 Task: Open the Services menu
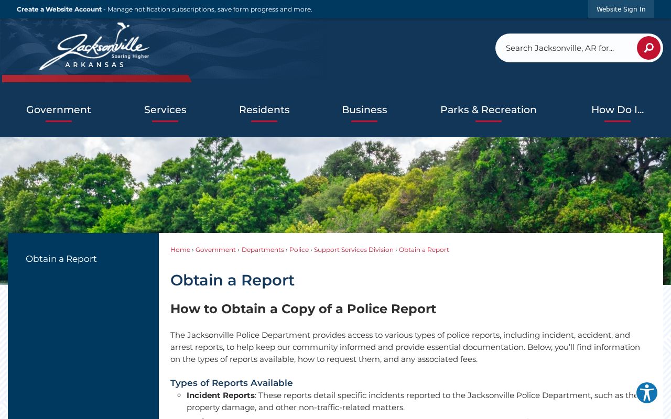(165, 110)
